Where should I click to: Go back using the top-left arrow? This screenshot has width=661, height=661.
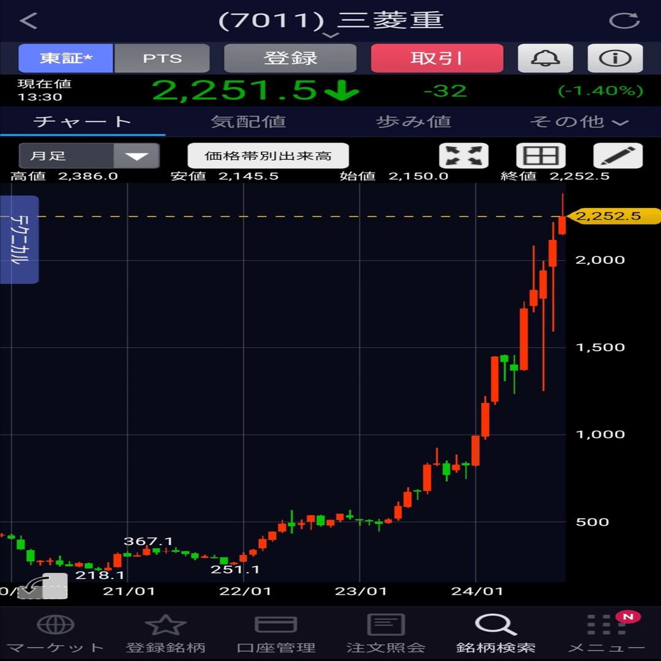[29, 20]
